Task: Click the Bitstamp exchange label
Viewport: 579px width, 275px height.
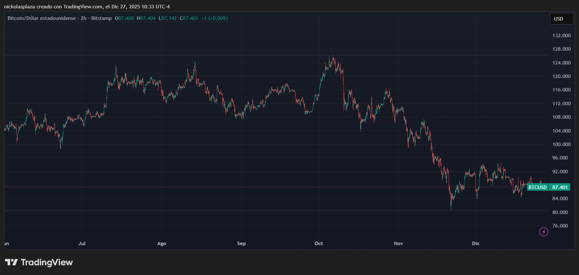Action: (101, 18)
